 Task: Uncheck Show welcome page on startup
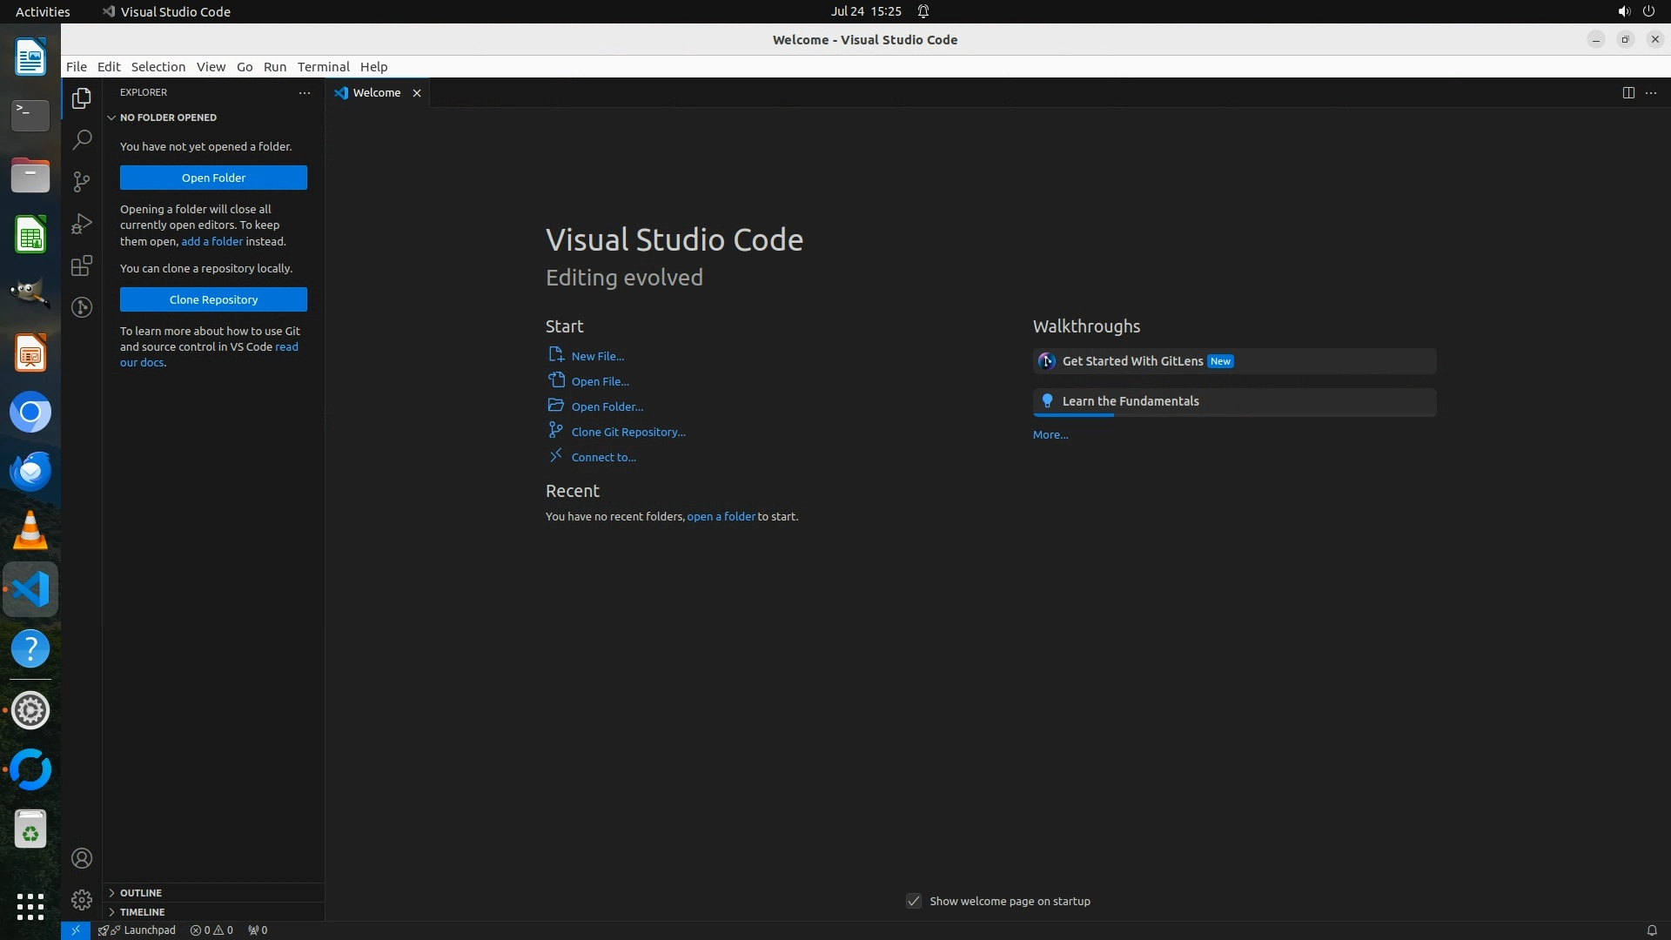914,901
